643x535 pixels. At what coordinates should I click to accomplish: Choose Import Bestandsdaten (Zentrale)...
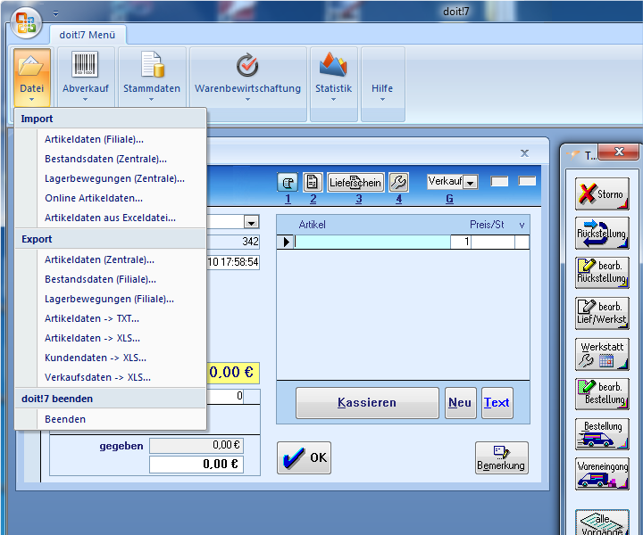[x=110, y=159]
